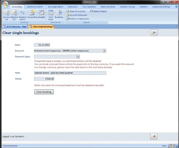The height and width of the screenshot is (148, 179).
Task: Expand the Account dropdown list
Action: coord(104,51)
